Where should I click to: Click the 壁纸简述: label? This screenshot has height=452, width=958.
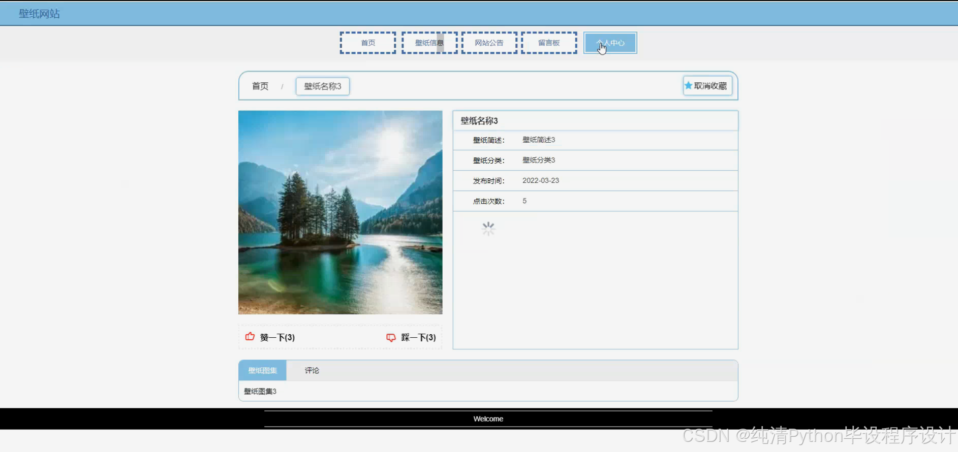click(x=489, y=140)
